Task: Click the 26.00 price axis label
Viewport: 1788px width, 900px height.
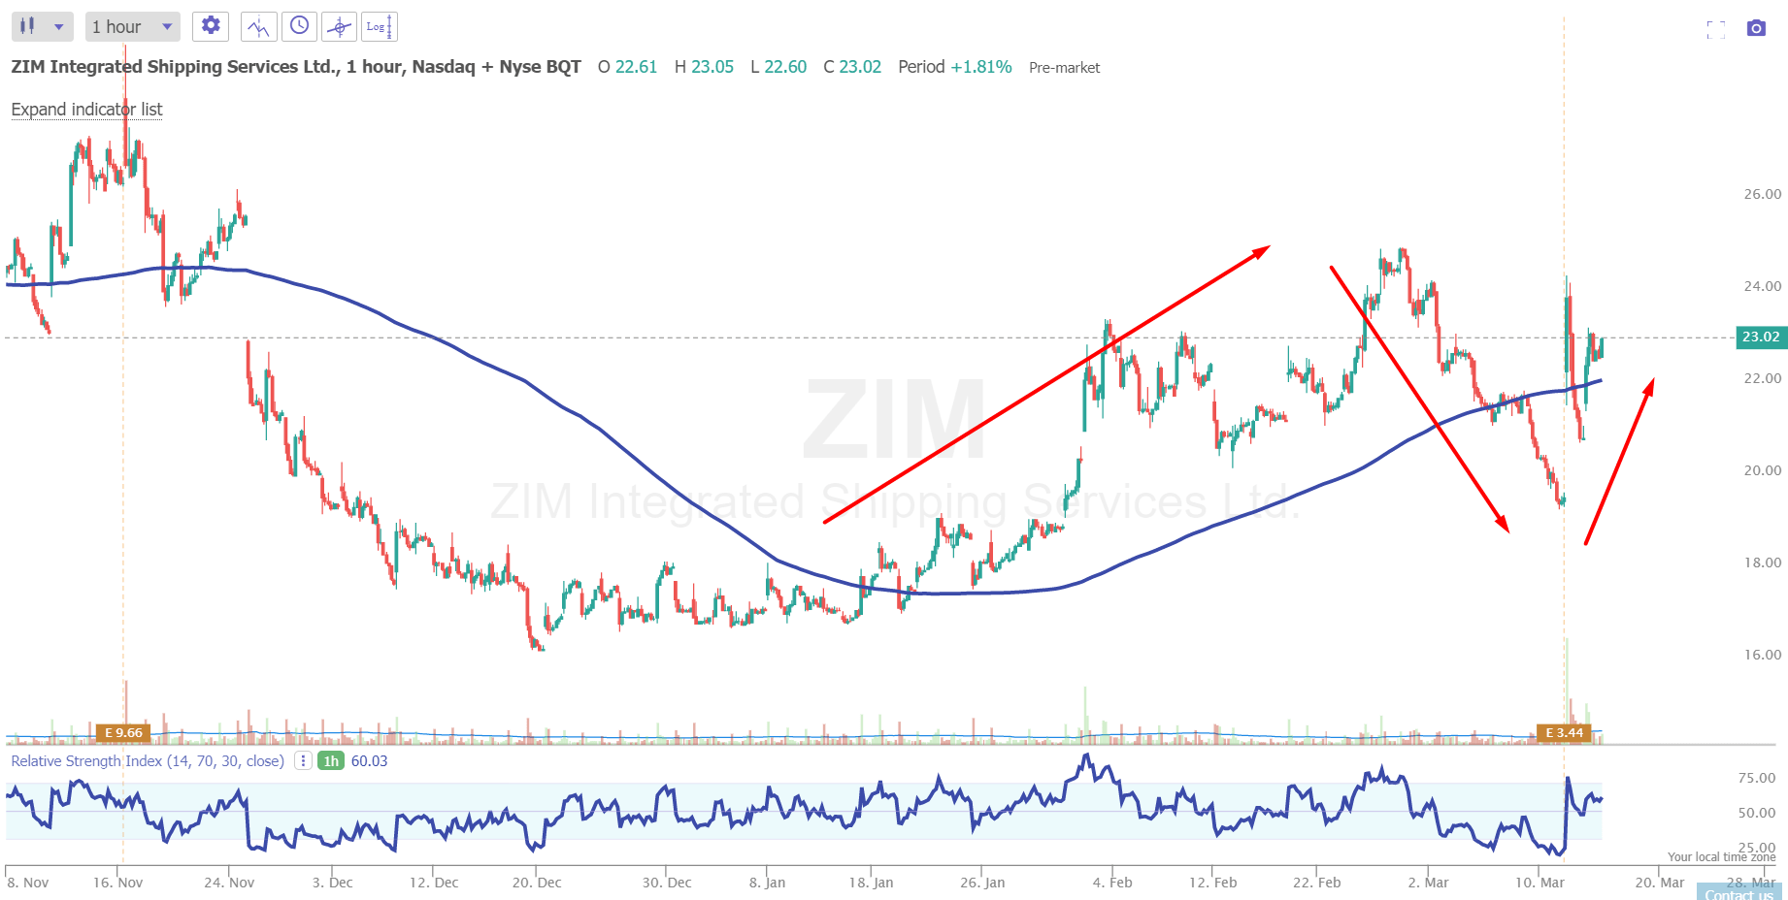Action: coord(1763,194)
